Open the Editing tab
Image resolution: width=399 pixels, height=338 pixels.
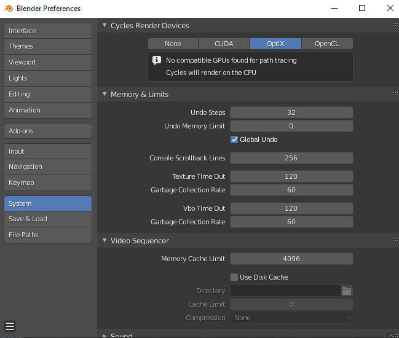coord(48,94)
